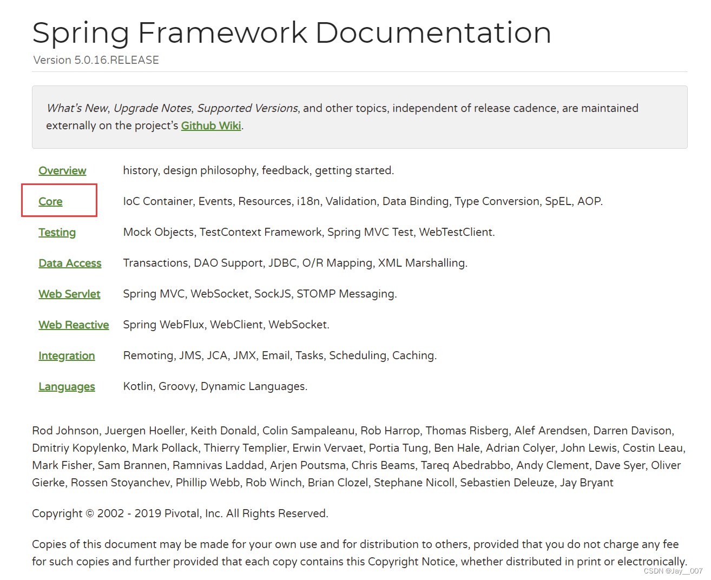Click the 'Transactions, DAO Support, JDBC' description
Screen dimensions: 711x580
(x=295, y=263)
